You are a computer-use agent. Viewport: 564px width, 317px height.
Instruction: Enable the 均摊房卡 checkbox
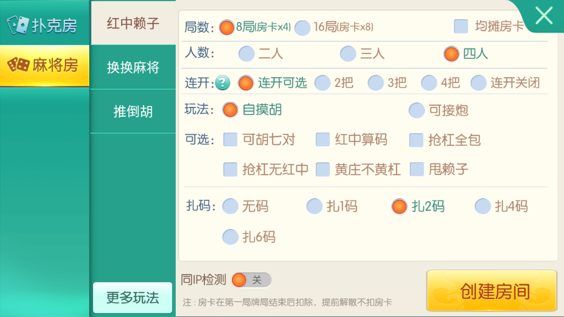(x=461, y=26)
